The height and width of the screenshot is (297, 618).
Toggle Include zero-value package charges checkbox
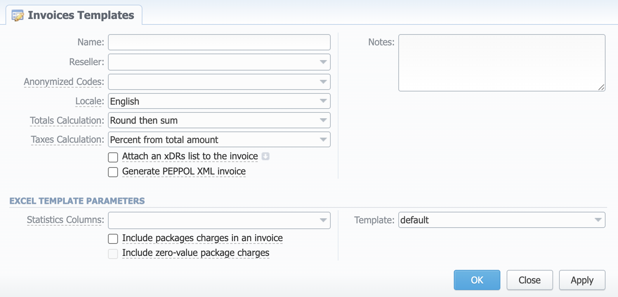[x=113, y=254]
